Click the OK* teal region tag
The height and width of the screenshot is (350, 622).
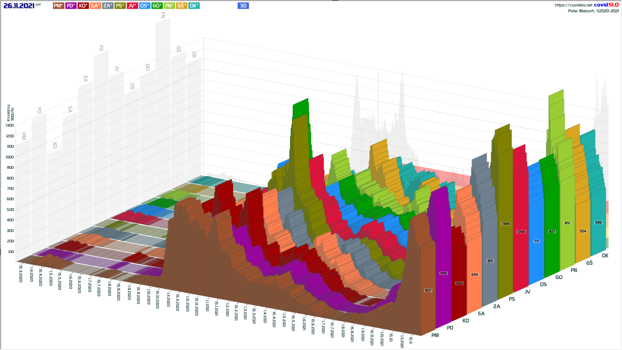coord(194,6)
